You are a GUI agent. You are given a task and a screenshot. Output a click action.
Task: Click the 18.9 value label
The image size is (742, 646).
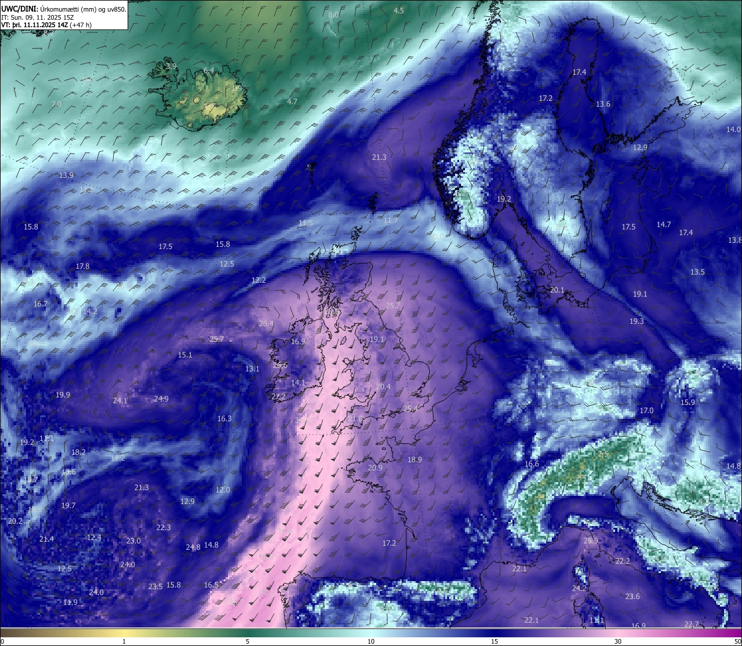click(x=414, y=459)
